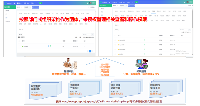The image size is (200, 106).
Task: Open 部门 in the left screenshot sidebar
Action: pyautogui.click(x=6, y=18)
